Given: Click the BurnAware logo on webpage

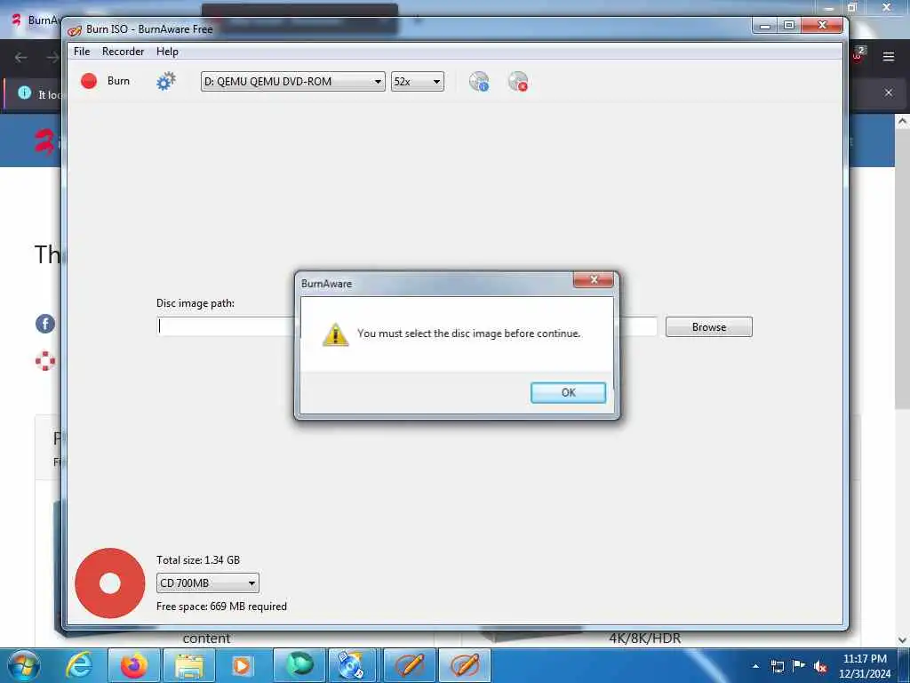Looking at the screenshot, I should tap(44, 141).
